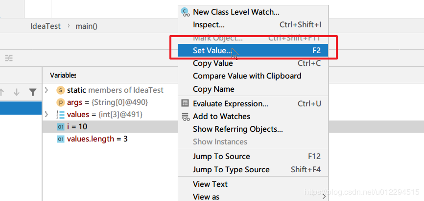Choose Jump To Source option
The width and height of the screenshot is (424, 201).
coord(221,157)
